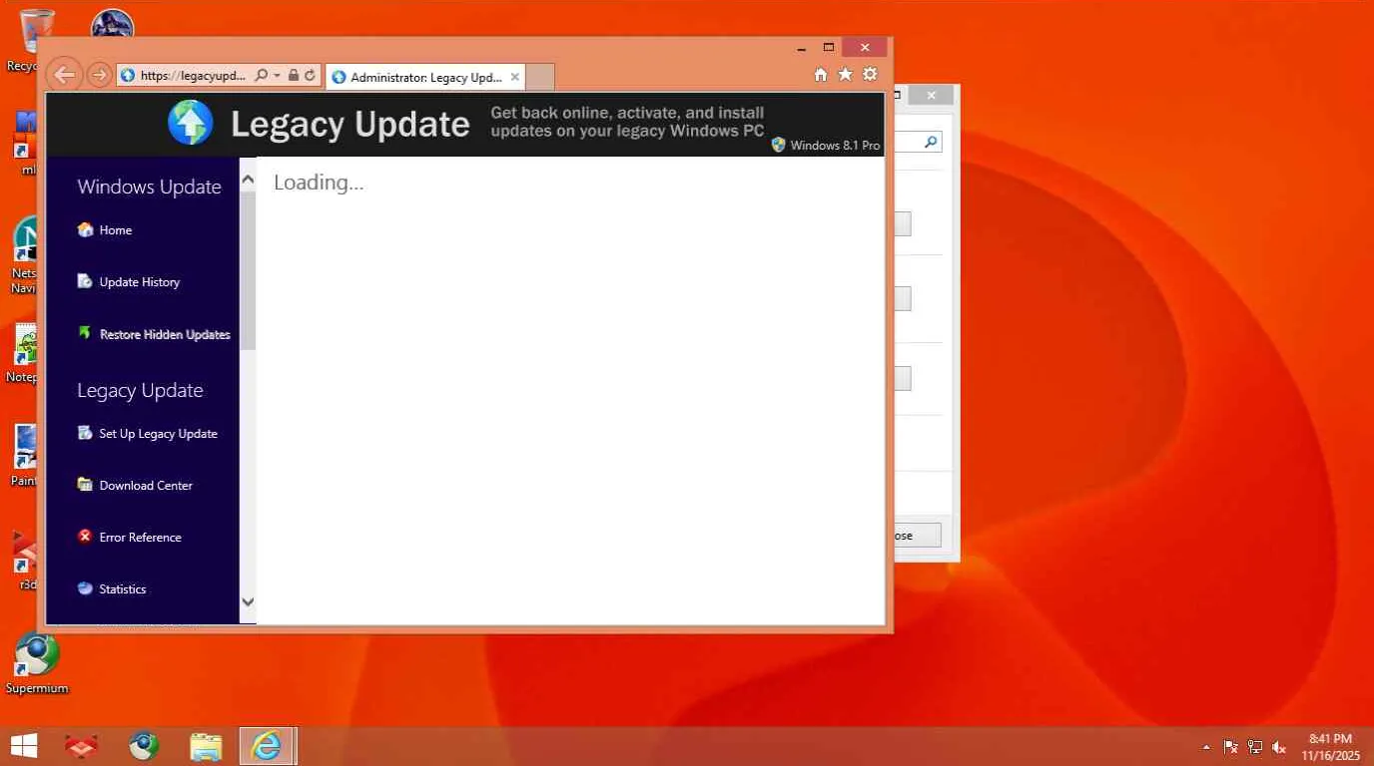Open the Windows Start button

pos(23,746)
